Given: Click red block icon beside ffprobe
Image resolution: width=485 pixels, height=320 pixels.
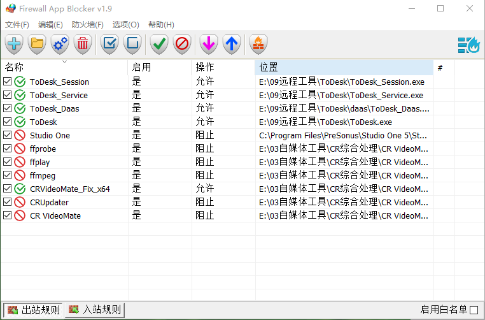Looking at the screenshot, I should point(20,149).
